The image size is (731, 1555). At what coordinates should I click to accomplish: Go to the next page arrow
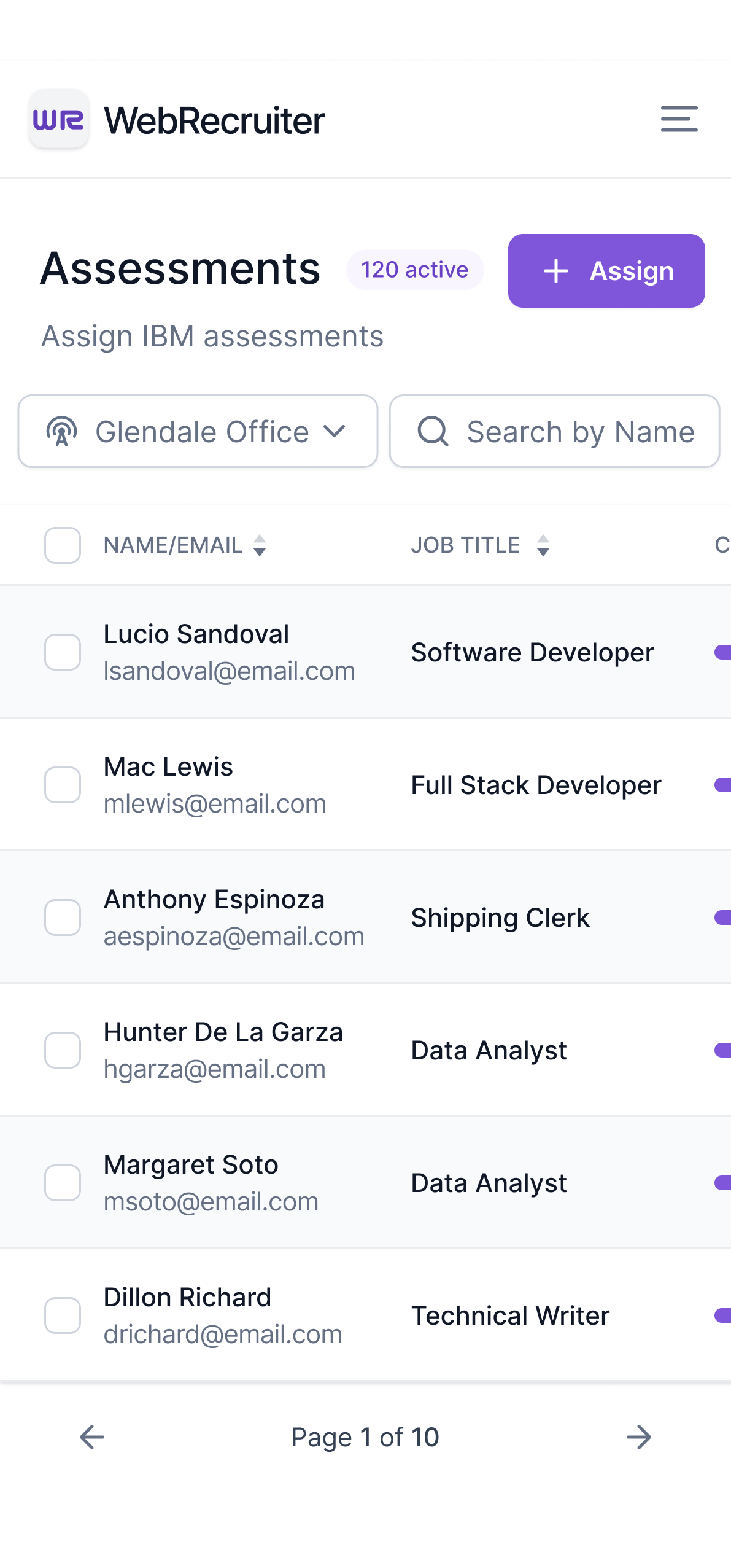click(x=638, y=1437)
